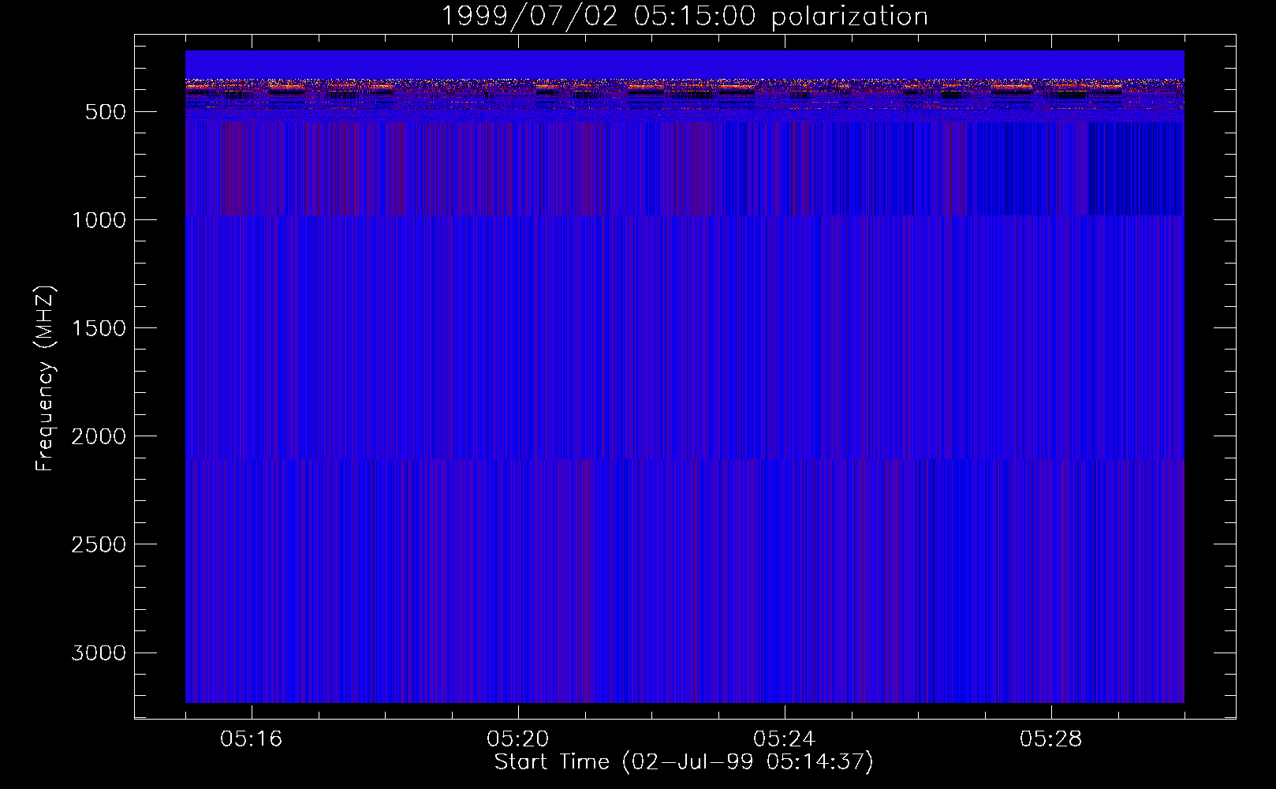Click the 2000 frequency tick label
Screen dimensions: 1276x789
99,436
